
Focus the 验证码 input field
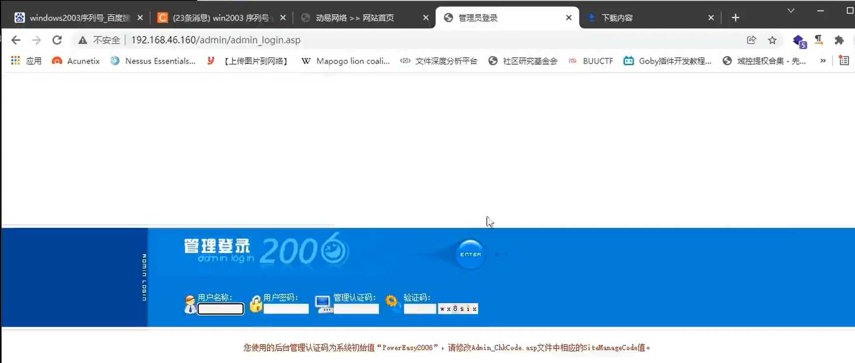click(420, 309)
